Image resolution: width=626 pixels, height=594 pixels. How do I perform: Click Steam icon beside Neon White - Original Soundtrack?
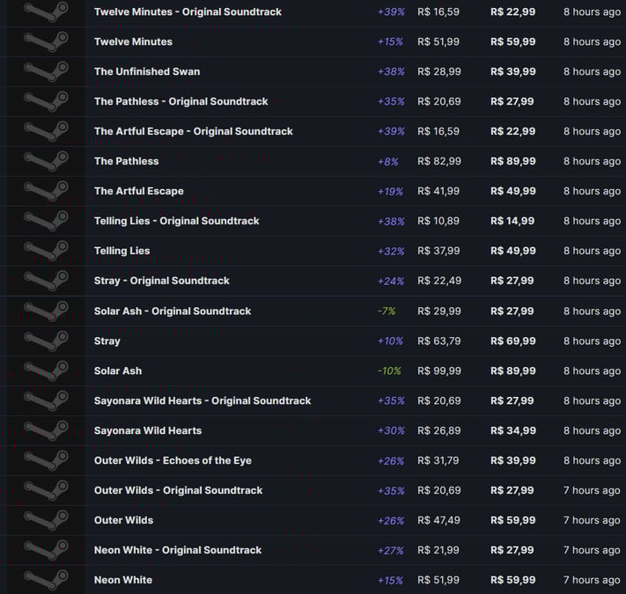click(46, 550)
